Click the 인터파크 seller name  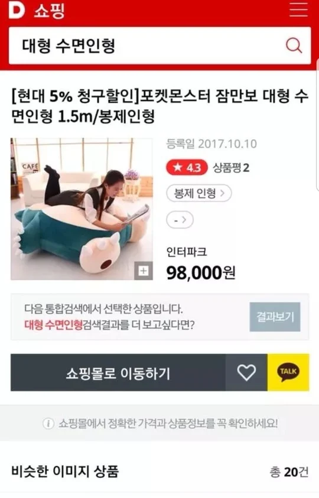click(187, 252)
